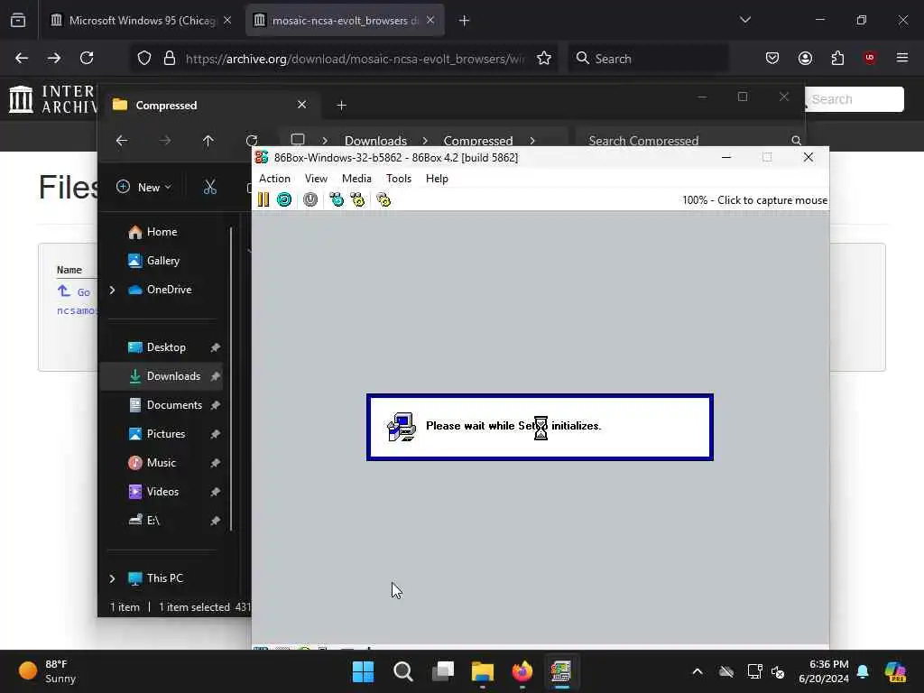Image resolution: width=924 pixels, height=693 pixels.
Task: Open Pictures in Explorer sidebar
Action: (166, 434)
